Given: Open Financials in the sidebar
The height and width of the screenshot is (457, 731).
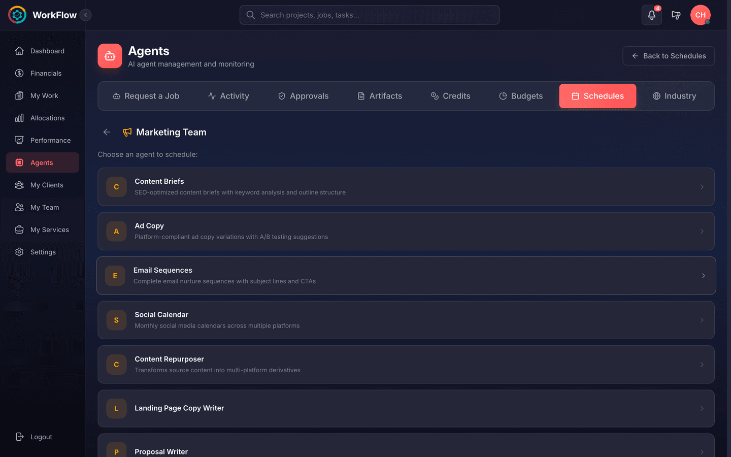Looking at the screenshot, I should click(43, 73).
